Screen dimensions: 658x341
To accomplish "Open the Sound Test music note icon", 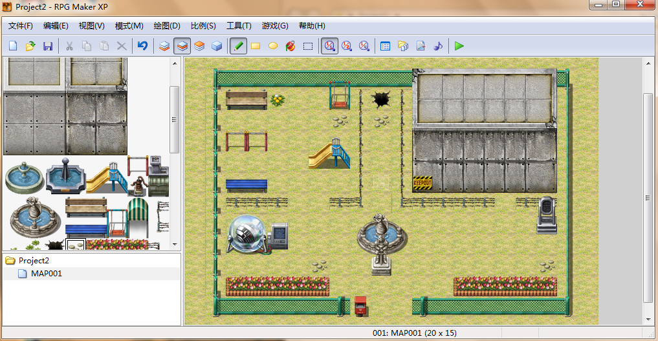I will (437, 46).
